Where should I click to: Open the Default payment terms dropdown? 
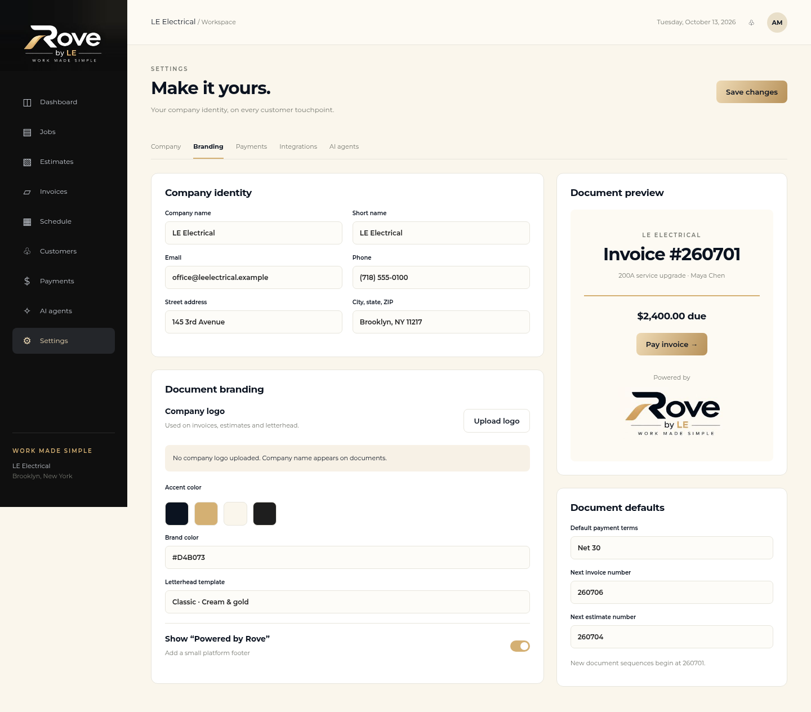(x=672, y=548)
